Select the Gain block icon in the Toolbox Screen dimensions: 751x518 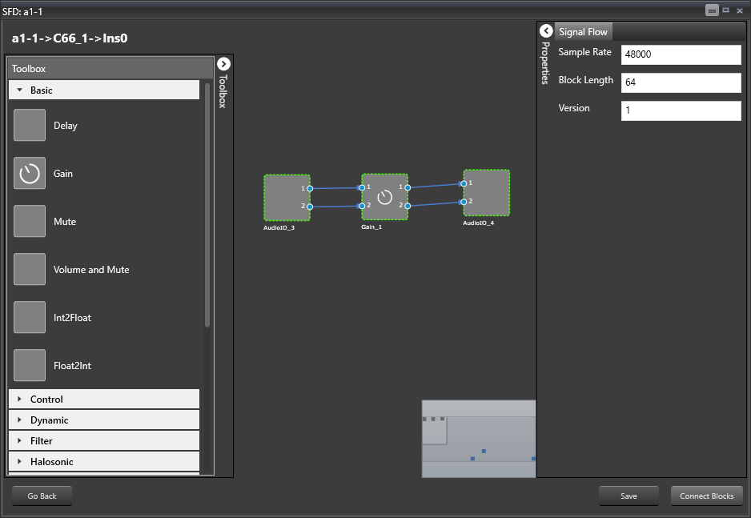click(30, 173)
